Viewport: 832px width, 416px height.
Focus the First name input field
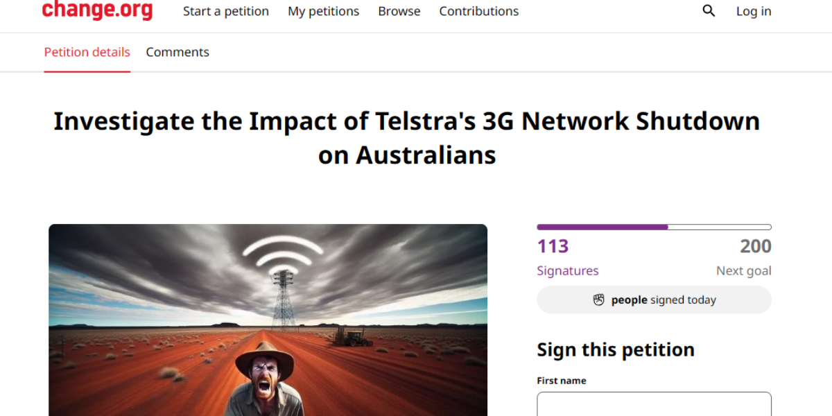pyautogui.click(x=654, y=404)
